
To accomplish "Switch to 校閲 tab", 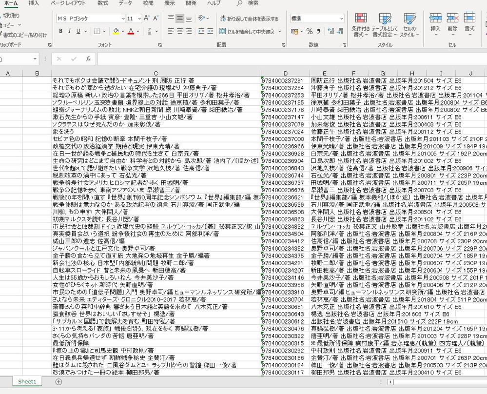I will (x=148, y=3).
